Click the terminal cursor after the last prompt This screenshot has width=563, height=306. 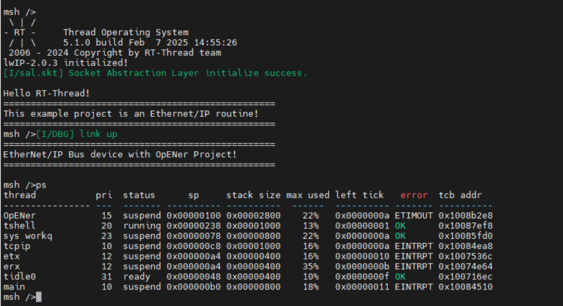39,297
